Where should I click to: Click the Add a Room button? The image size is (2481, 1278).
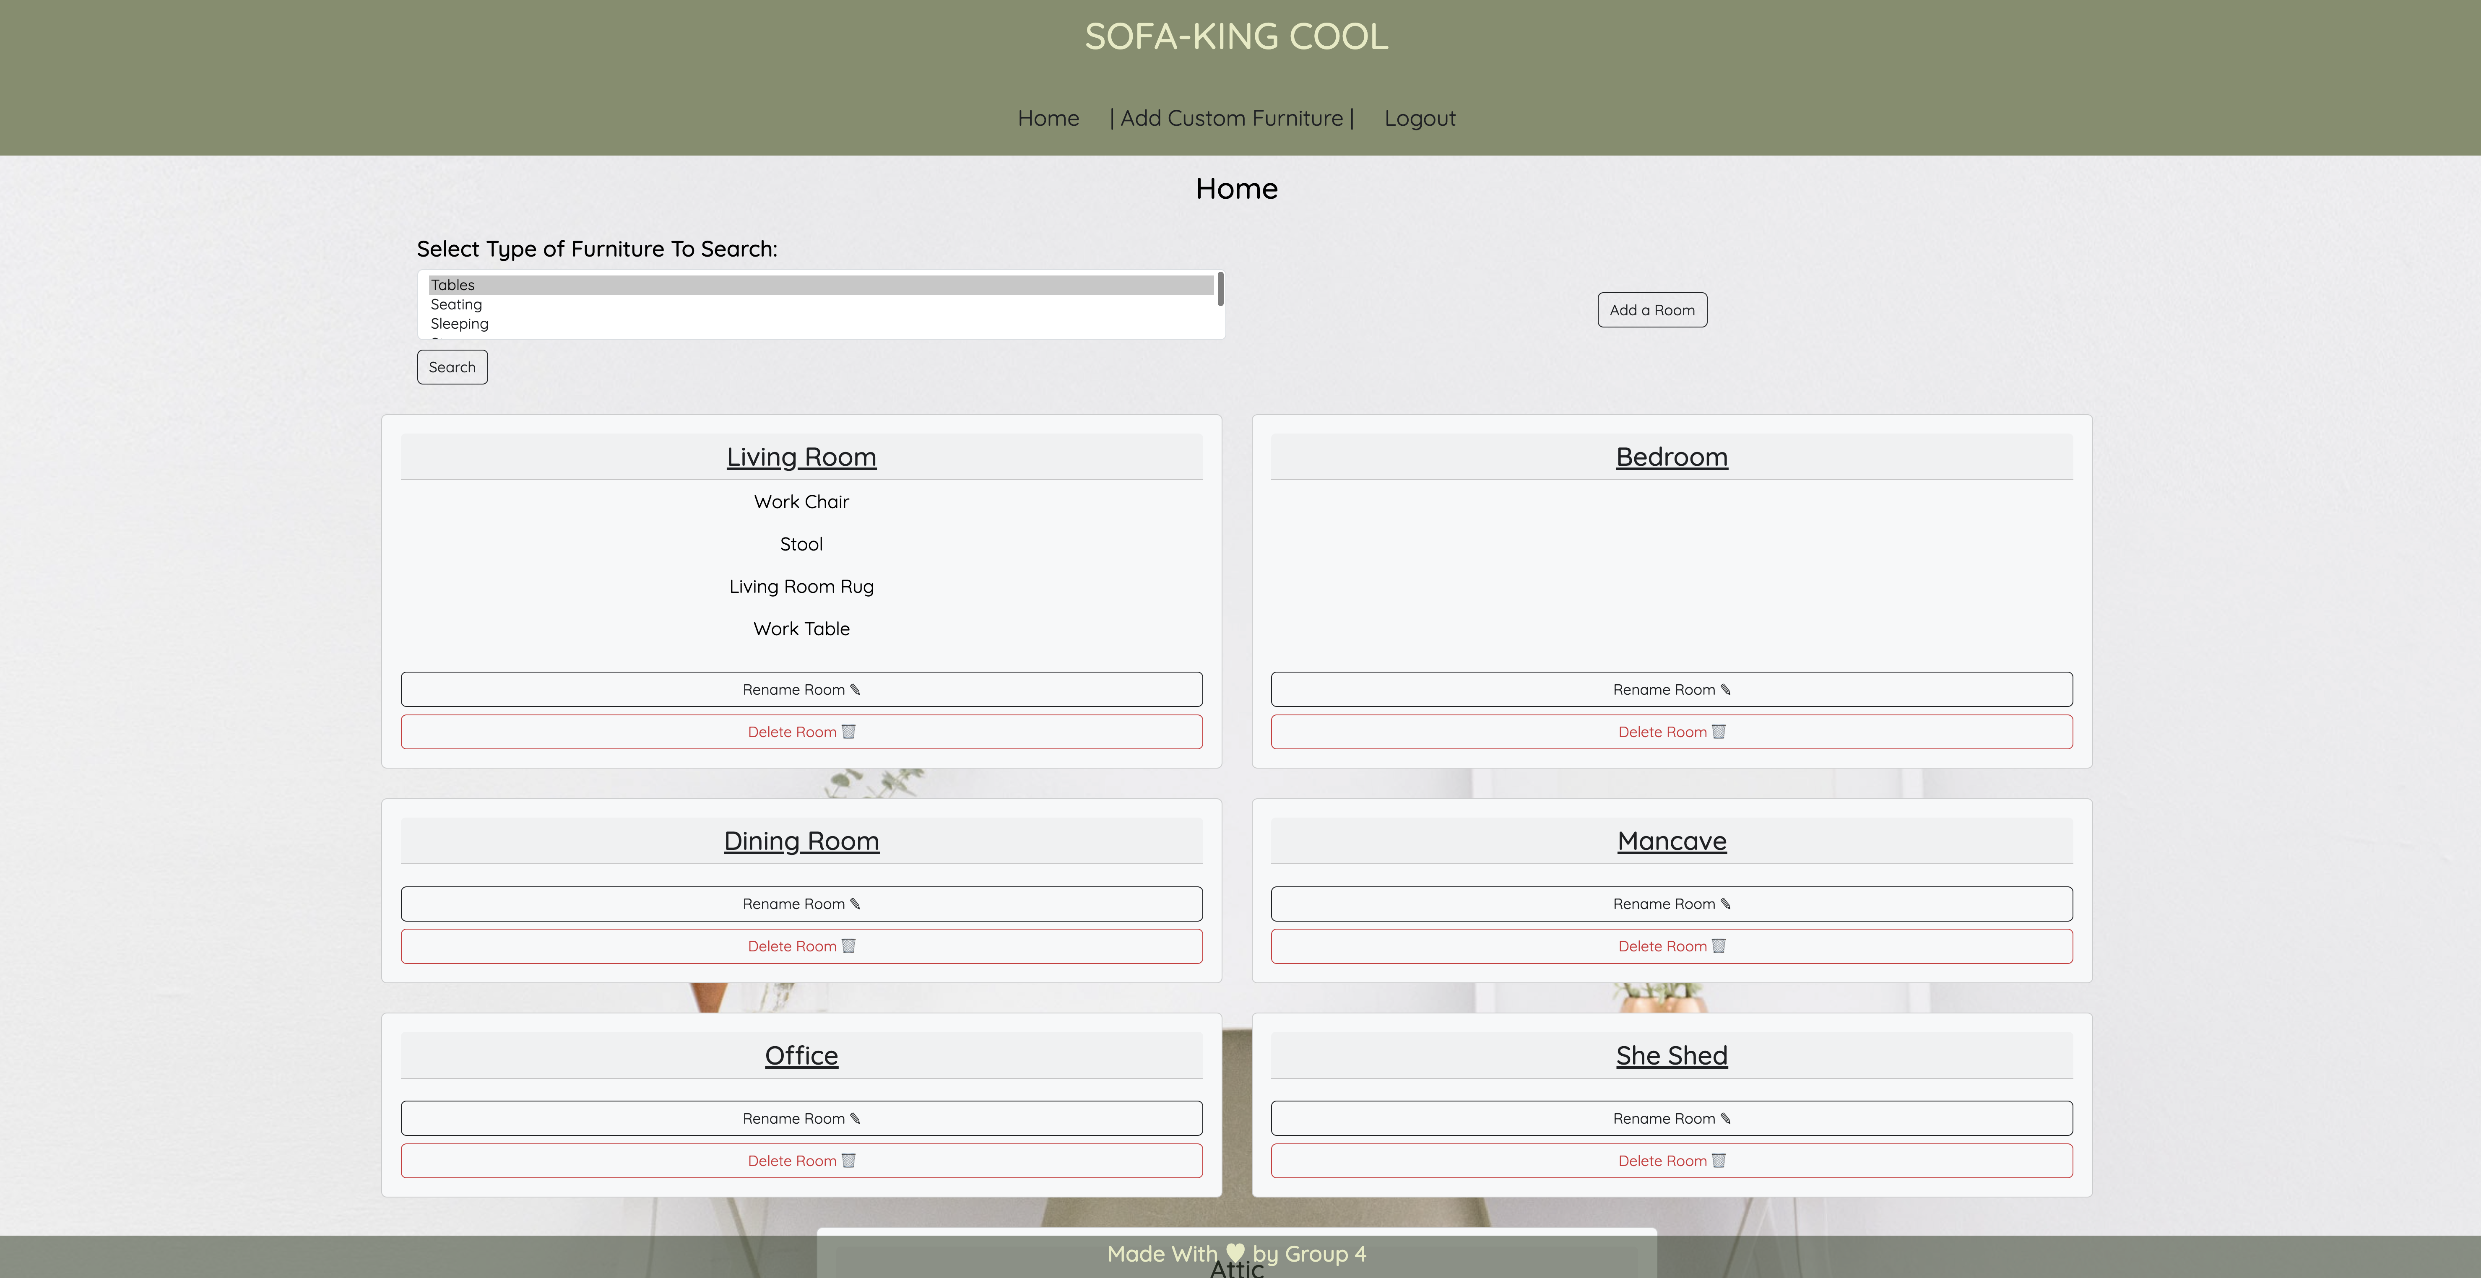tap(1652, 310)
